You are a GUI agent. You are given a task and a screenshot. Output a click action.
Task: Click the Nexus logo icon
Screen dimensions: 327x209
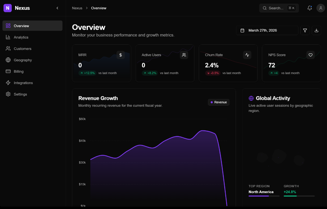click(x=7, y=8)
